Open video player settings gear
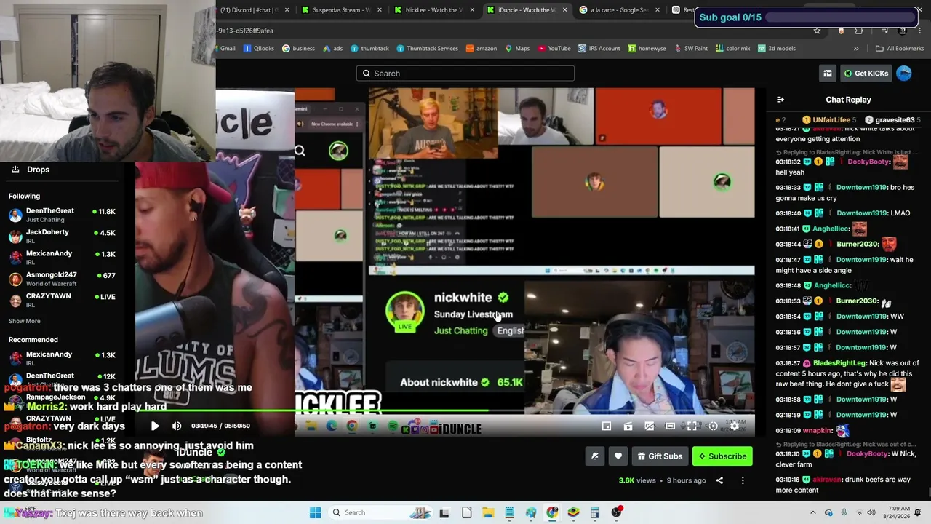The image size is (931, 524). [734, 426]
